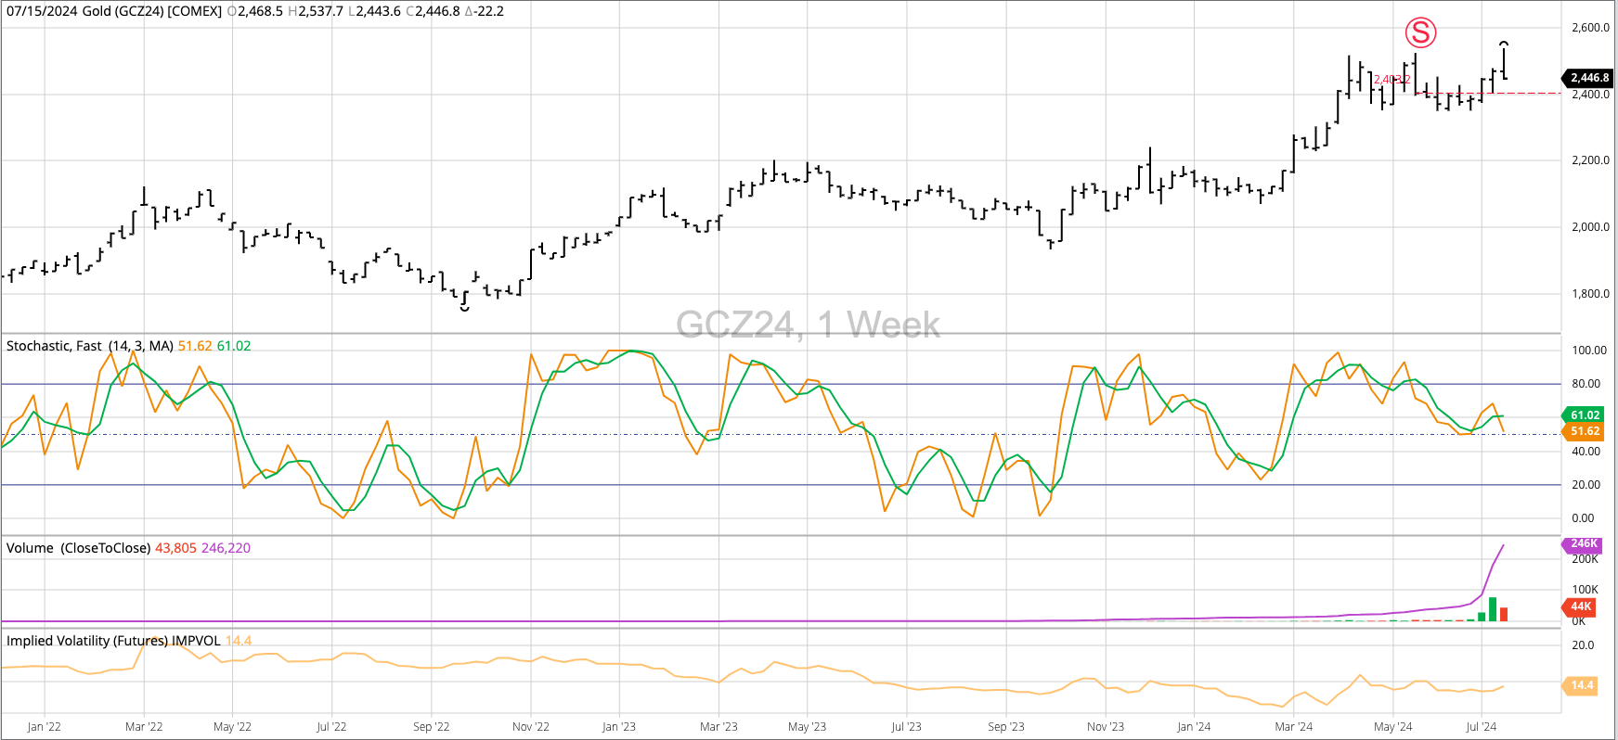Click the Gold (GCZ24) chart title text
The height and width of the screenshot is (740, 1618).
point(114,11)
